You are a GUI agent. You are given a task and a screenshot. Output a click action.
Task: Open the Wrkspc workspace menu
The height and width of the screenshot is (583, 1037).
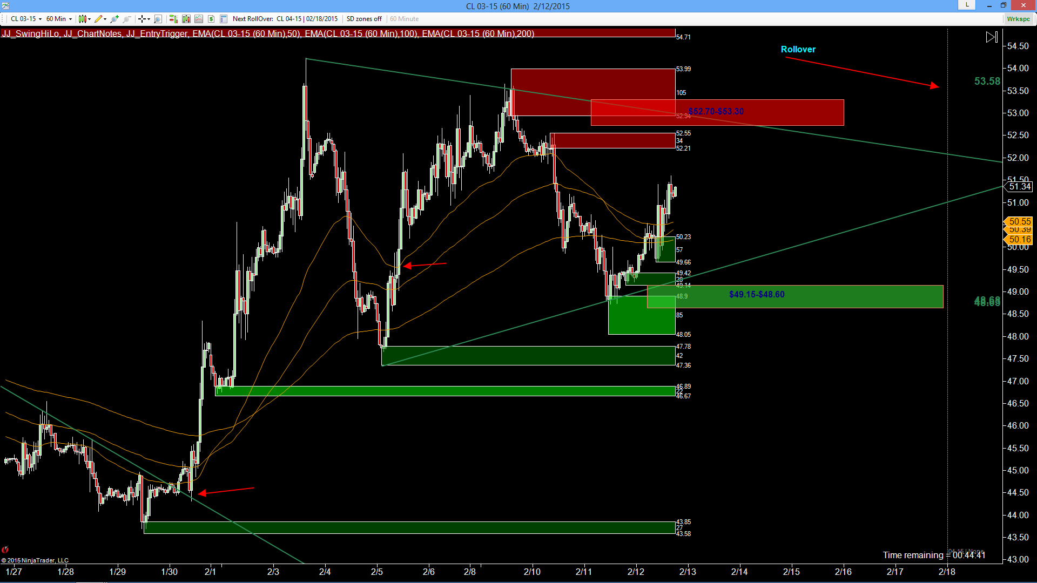[x=1018, y=19]
